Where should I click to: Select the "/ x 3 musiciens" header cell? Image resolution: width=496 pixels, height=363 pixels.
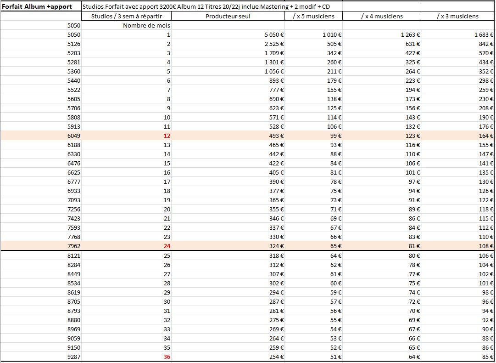(457, 17)
